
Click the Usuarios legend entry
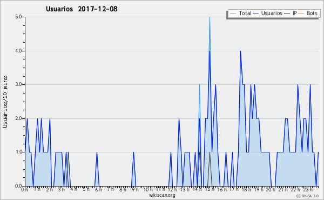pos(268,13)
